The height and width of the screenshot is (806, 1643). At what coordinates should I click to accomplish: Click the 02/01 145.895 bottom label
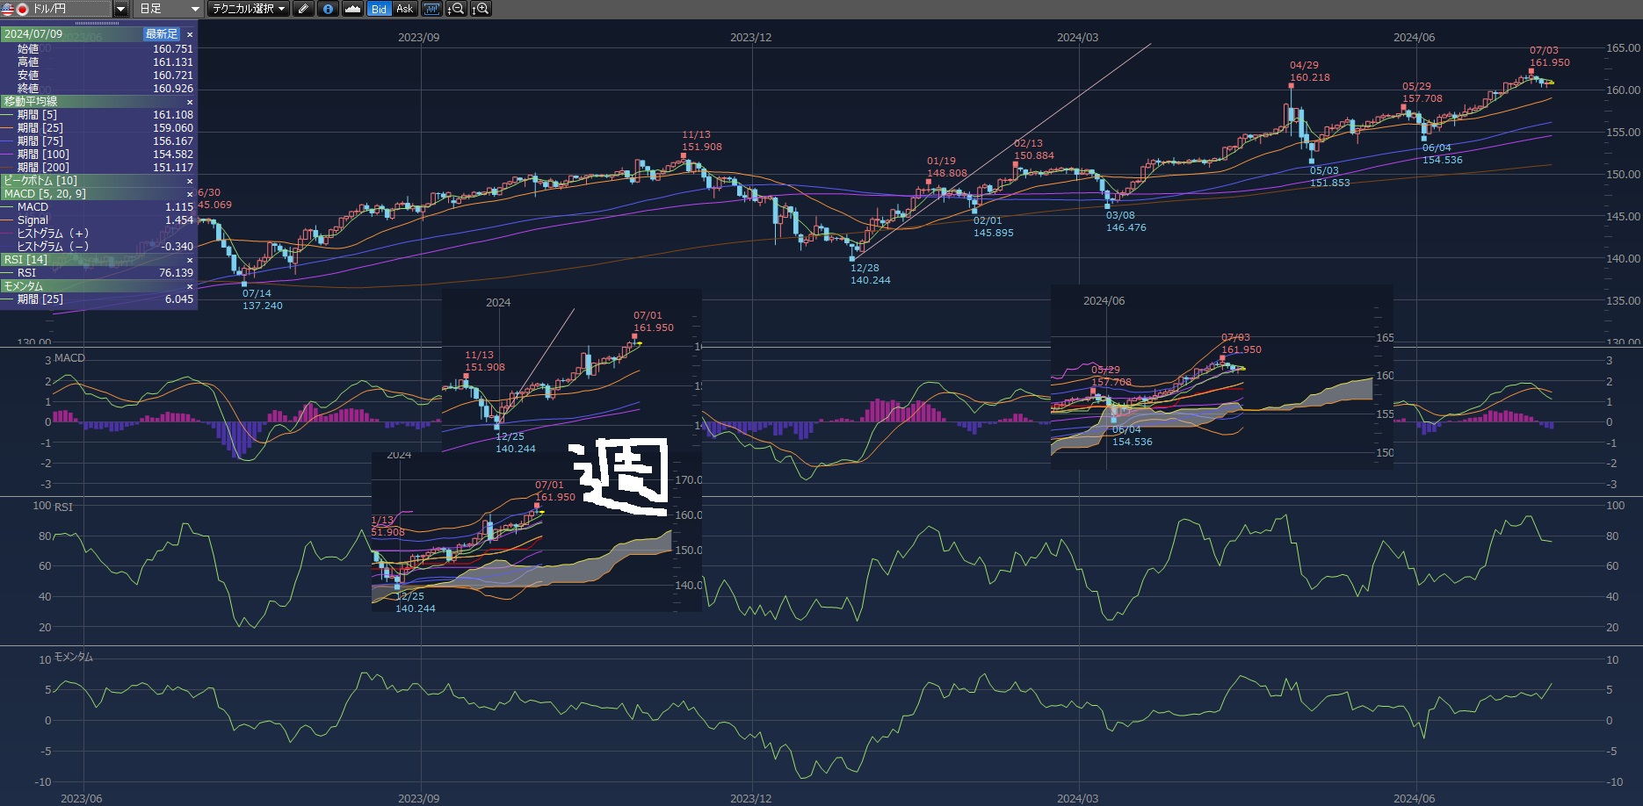(993, 227)
